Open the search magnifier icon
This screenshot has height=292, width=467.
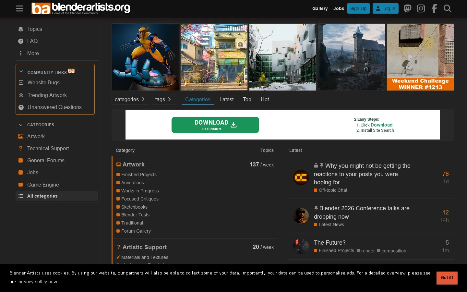coord(448,8)
